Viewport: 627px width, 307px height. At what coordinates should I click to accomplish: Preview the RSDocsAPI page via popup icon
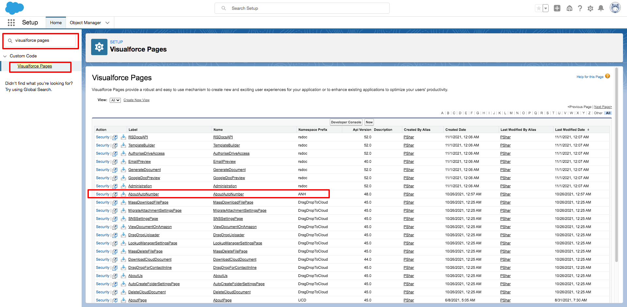click(x=115, y=137)
